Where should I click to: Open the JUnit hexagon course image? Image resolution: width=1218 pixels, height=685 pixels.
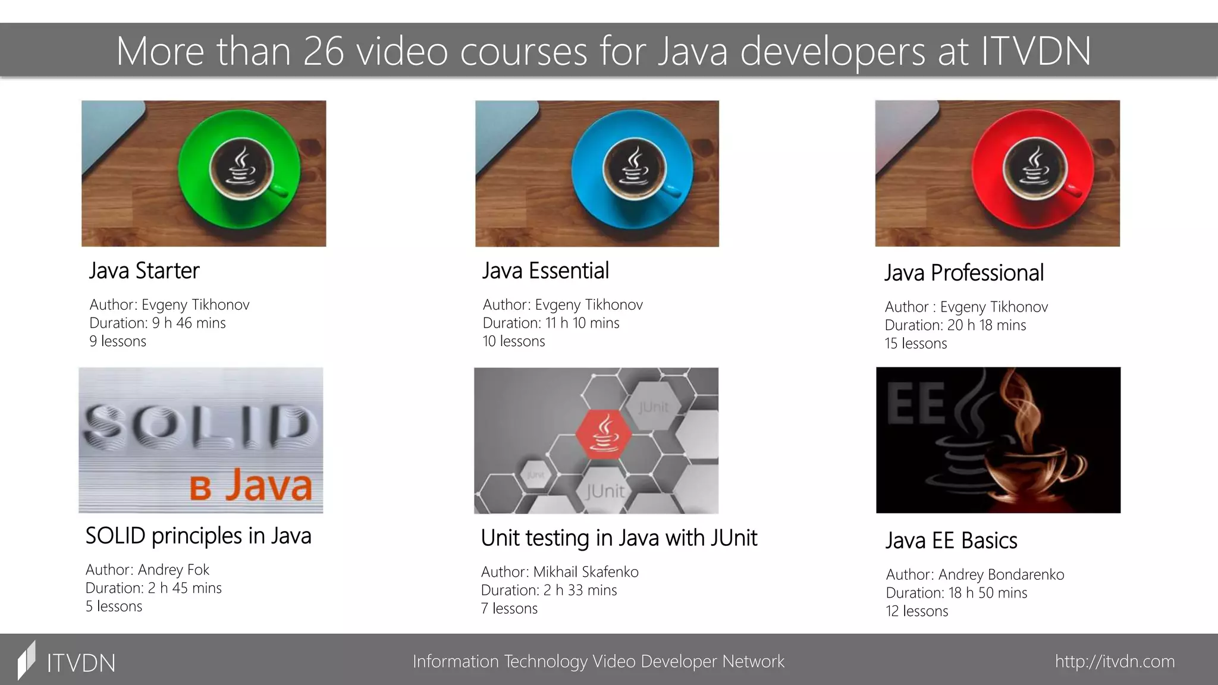click(596, 441)
